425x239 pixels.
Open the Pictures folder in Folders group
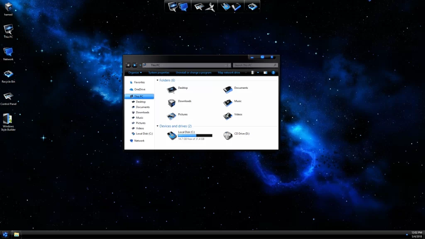pos(172,116)
